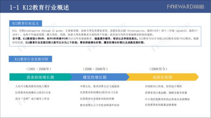Click the text "民营教育机构增长12倍至5万家"
The height and width of the screenshot is (118, 211).
point(33,92)
